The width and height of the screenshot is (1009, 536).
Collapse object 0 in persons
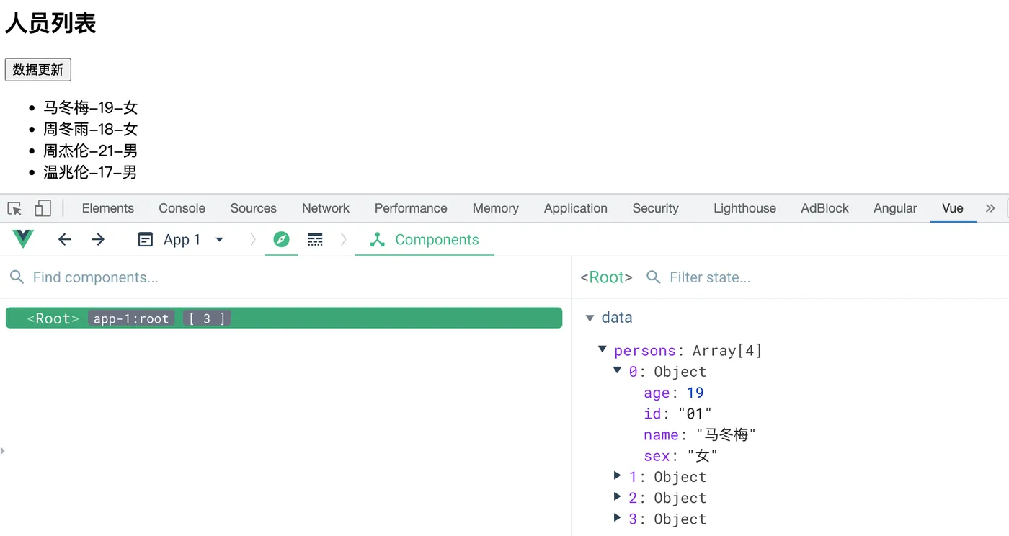tap(617, 370)
